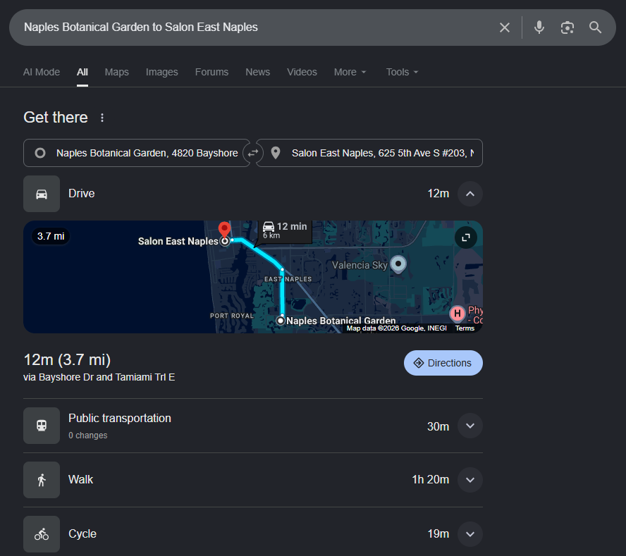The height and width of the screenshot is (556, 626).
Task: Open the Get there options menu
Action: 102,118
